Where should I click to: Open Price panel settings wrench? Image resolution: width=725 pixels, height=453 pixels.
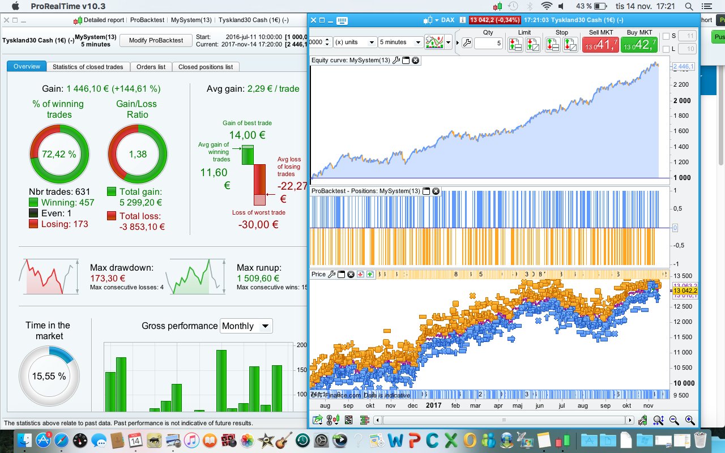332,274
